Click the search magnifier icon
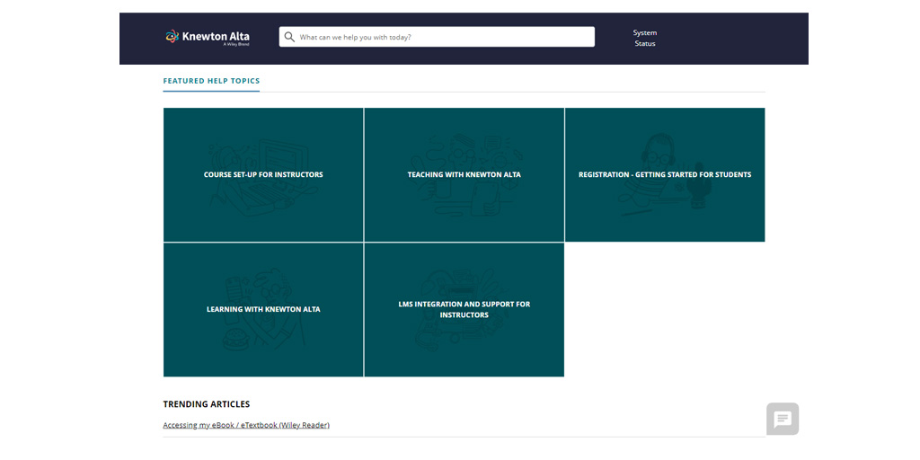This screenshot has height=460, width=920. coord(289,37)
